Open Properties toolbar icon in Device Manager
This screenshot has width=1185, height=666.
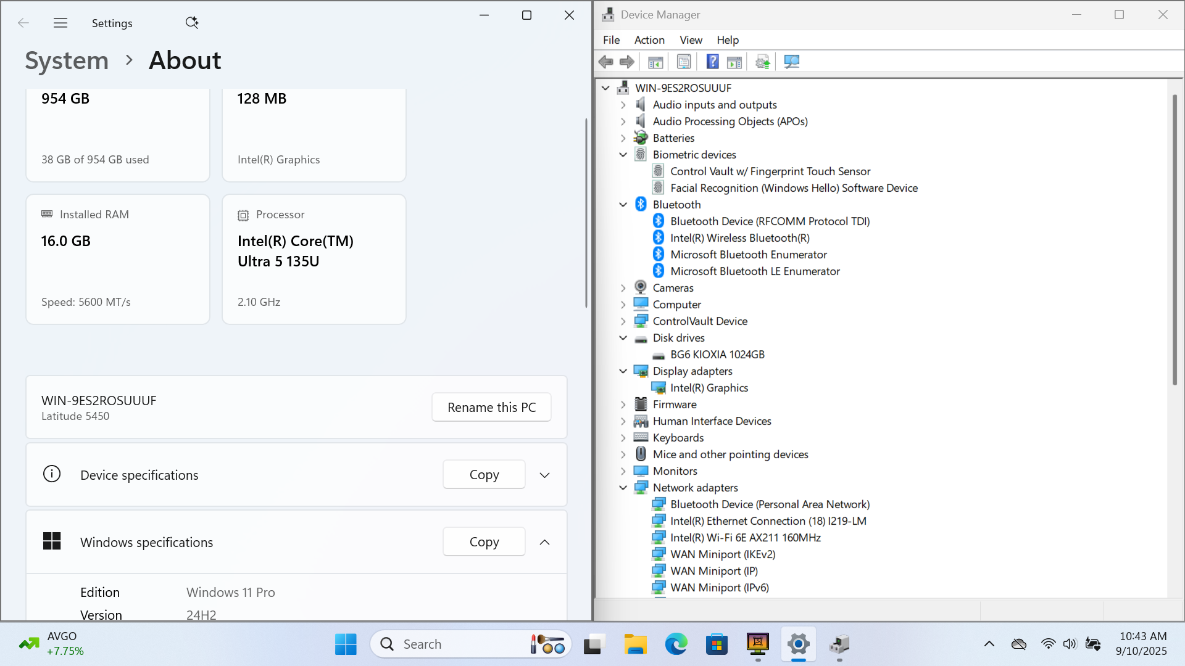684,62
